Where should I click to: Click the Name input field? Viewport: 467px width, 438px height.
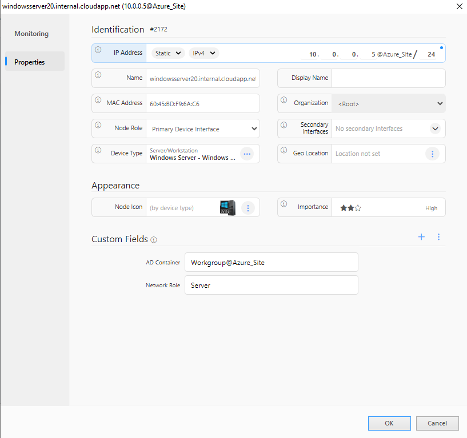[203, 79]
